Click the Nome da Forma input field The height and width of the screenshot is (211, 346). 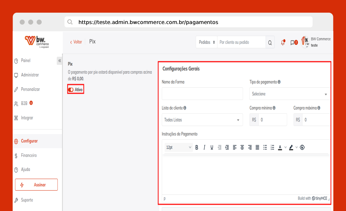202,94
